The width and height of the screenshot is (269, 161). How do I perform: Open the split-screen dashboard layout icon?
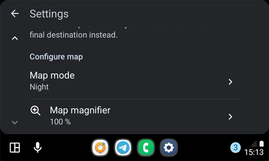[x=15, y=148]
